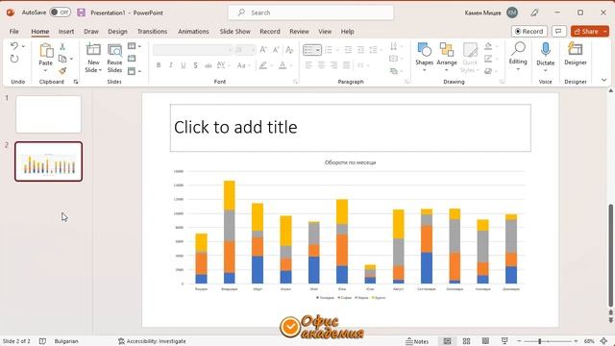Click the Share button

pyautogui.click(x=586, y=31)
